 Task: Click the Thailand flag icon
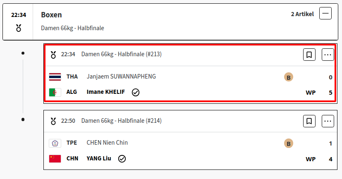[x=55, y=77]
